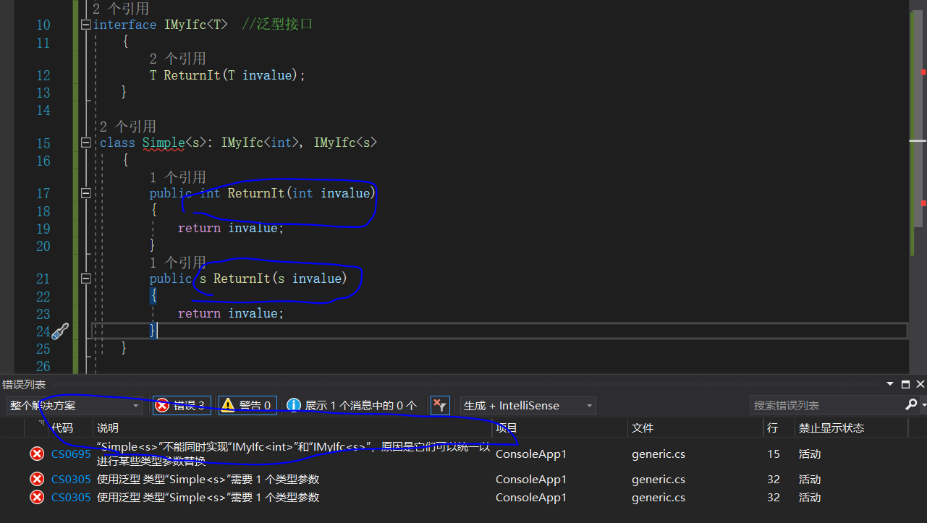
Task: Toggle the messages filter 展示 1 个消息中的 0 个
Action: (x=352, y=406)
